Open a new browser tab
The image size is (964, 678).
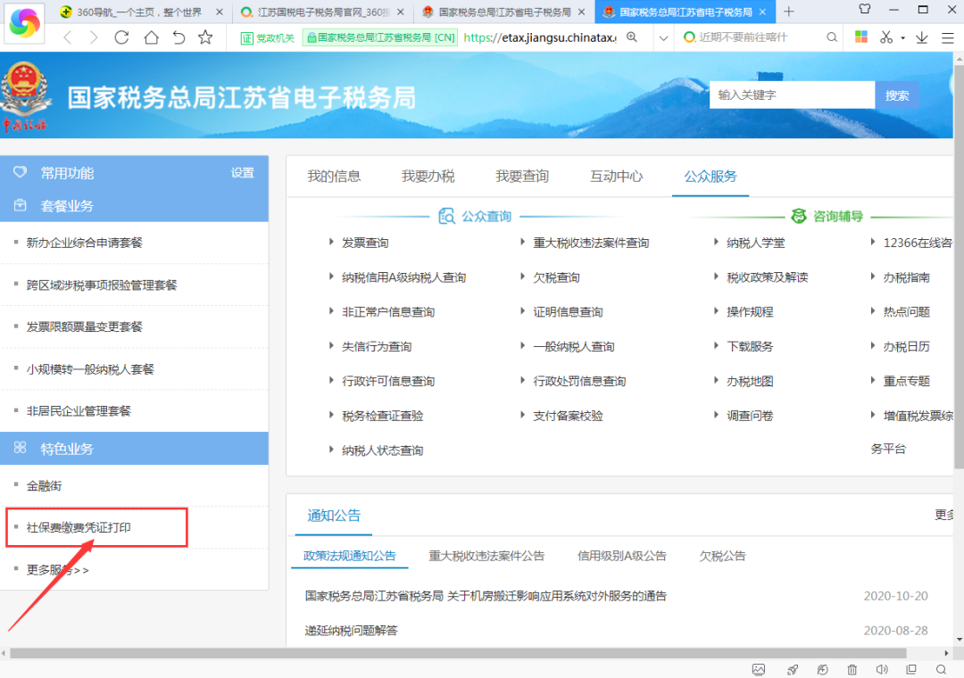[789, 12]
